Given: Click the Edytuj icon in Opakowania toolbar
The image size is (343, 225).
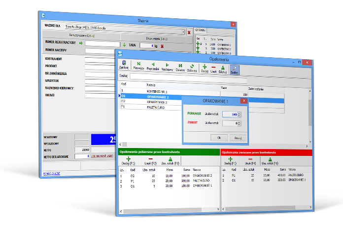Looking at the screenshot, I should (x=223, y=66).
